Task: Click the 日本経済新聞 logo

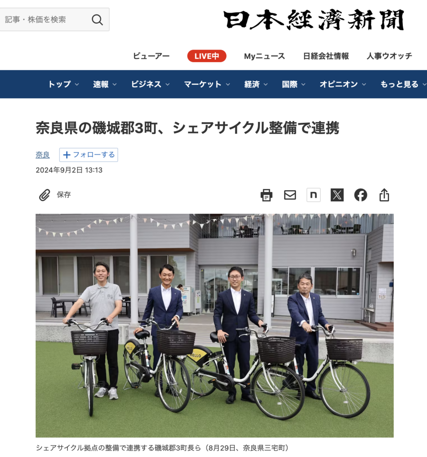Action: (314, 20)
